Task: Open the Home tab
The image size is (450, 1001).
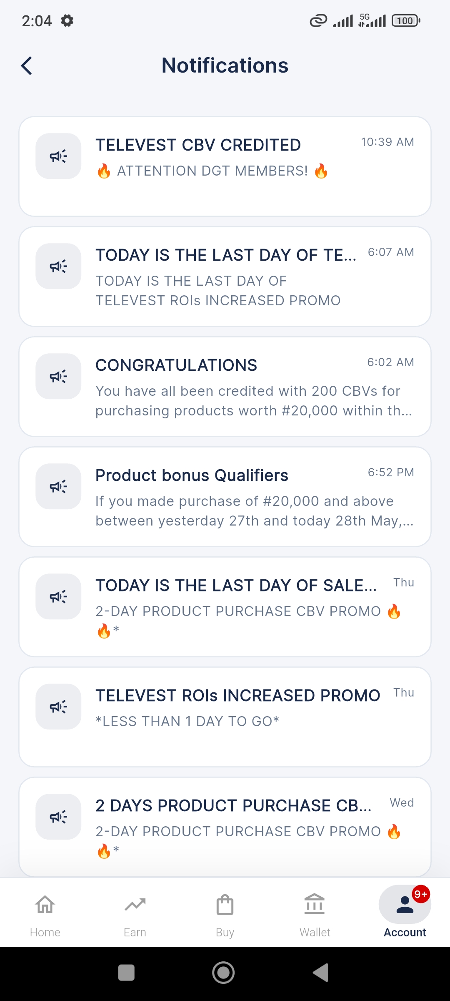Action: click(x=45, y=915)
